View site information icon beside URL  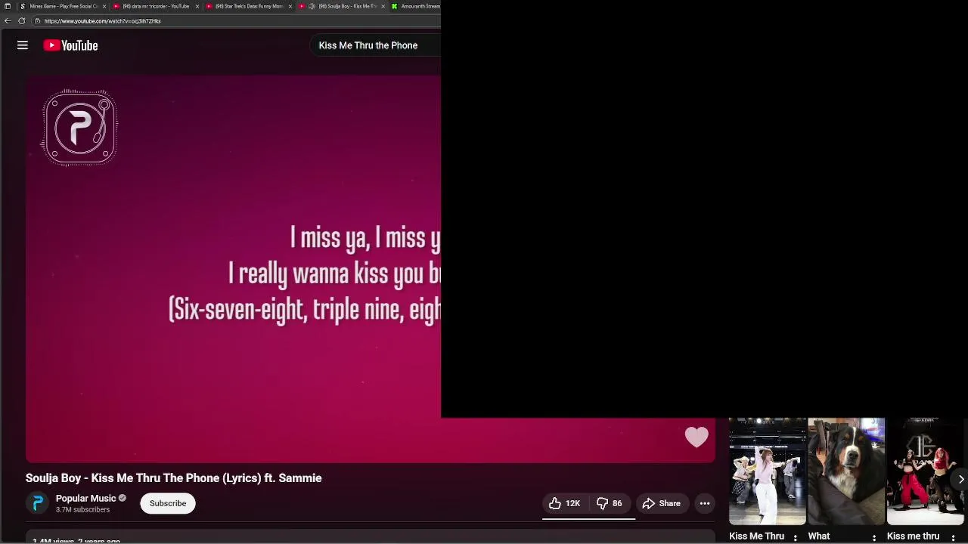click(x=37, y=21)
